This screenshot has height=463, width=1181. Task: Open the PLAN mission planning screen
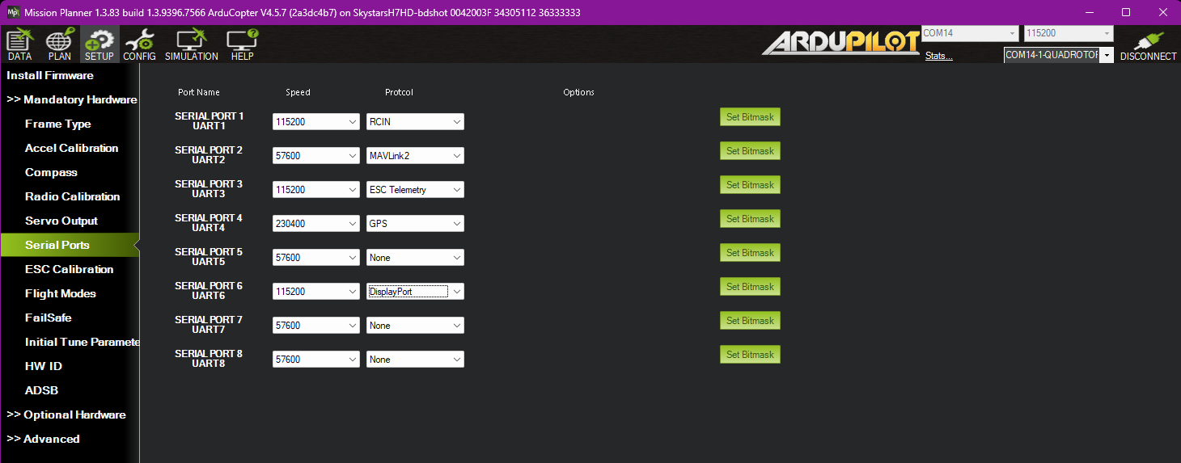(x=59, y=44)
